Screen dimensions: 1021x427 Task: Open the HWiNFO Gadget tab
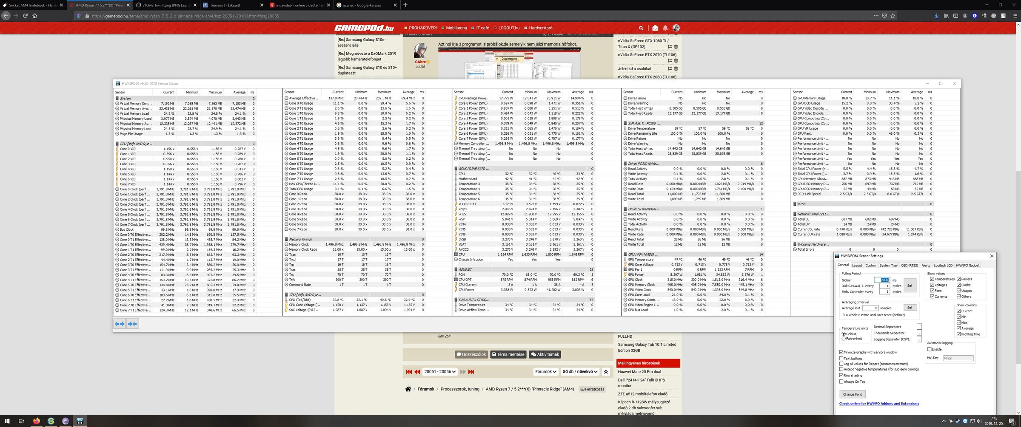coord(967,266)
